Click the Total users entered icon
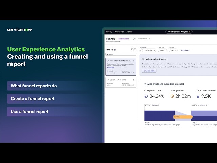217x163 pixels. [x=198, y=96]
